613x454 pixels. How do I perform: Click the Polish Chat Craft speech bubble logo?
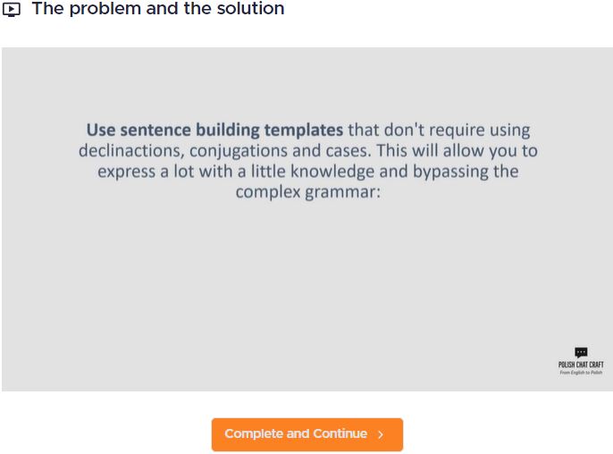[581, 352]
